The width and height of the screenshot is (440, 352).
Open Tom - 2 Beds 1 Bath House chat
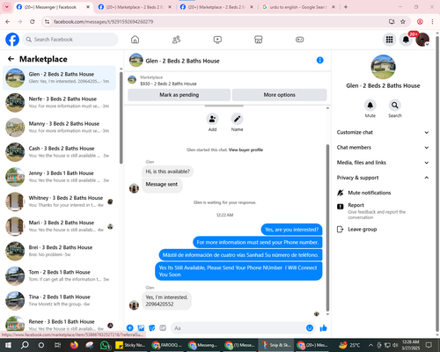(x=59, y=276)
